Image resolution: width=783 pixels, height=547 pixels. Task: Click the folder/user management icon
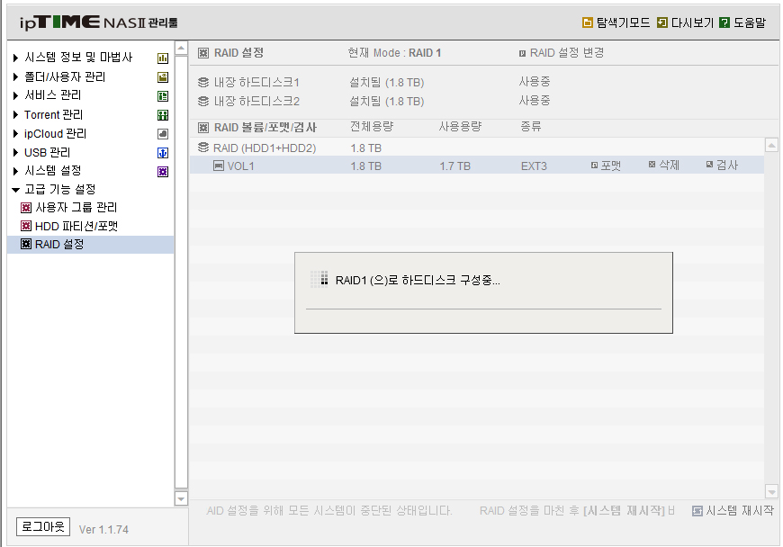point(163,77)
